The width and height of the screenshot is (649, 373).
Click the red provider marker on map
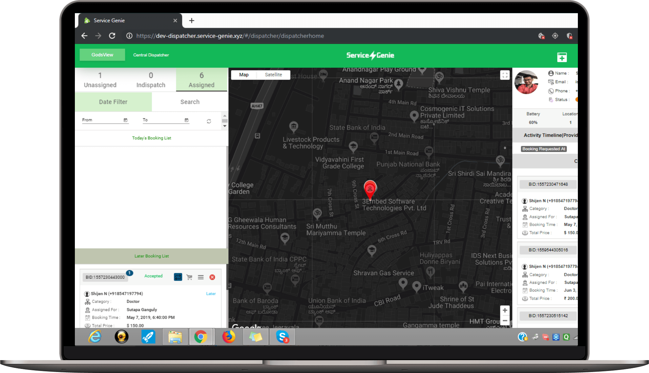click(x=370, y=190)
